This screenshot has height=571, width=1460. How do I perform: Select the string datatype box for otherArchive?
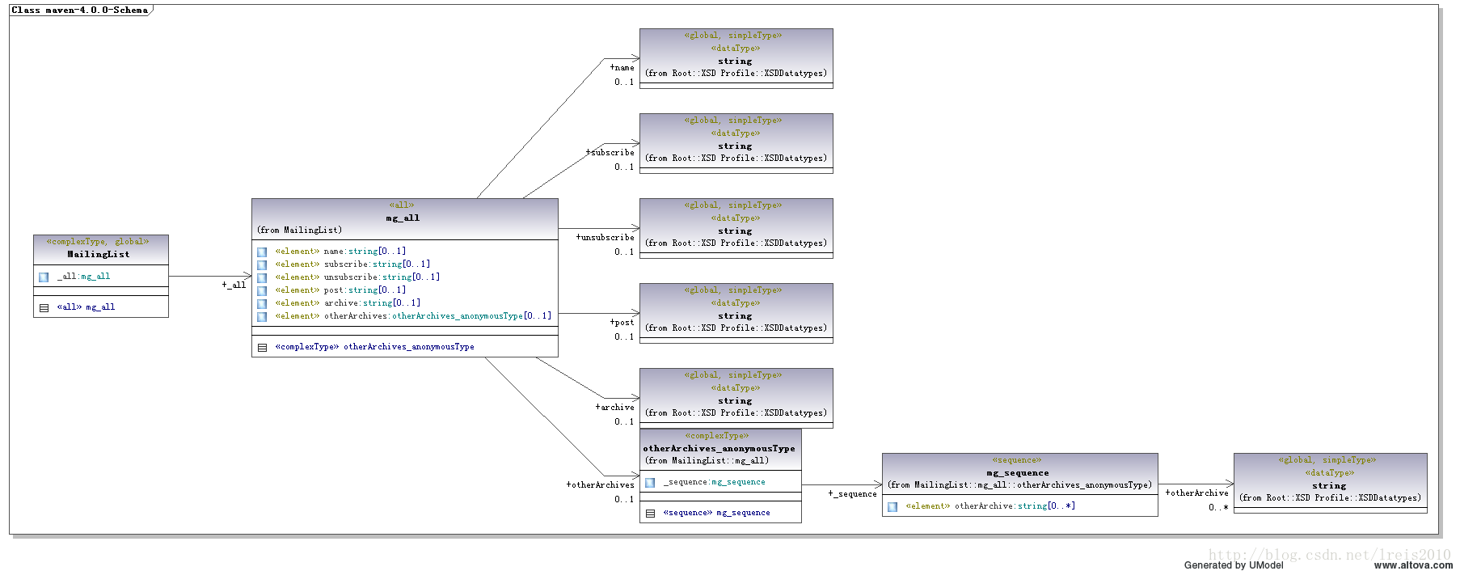(x=1330, y=483)
